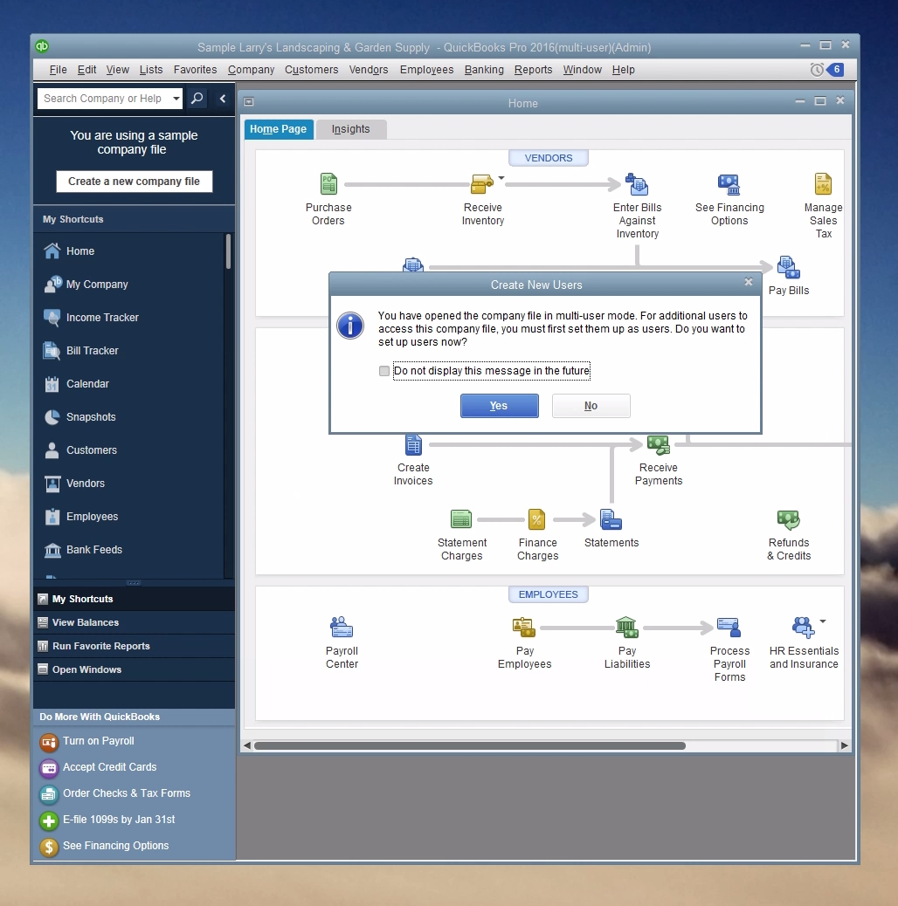This screenshot has width=898, height=906.
Task: Click Process Payroll Forms icon
Action: coord(729,627)
